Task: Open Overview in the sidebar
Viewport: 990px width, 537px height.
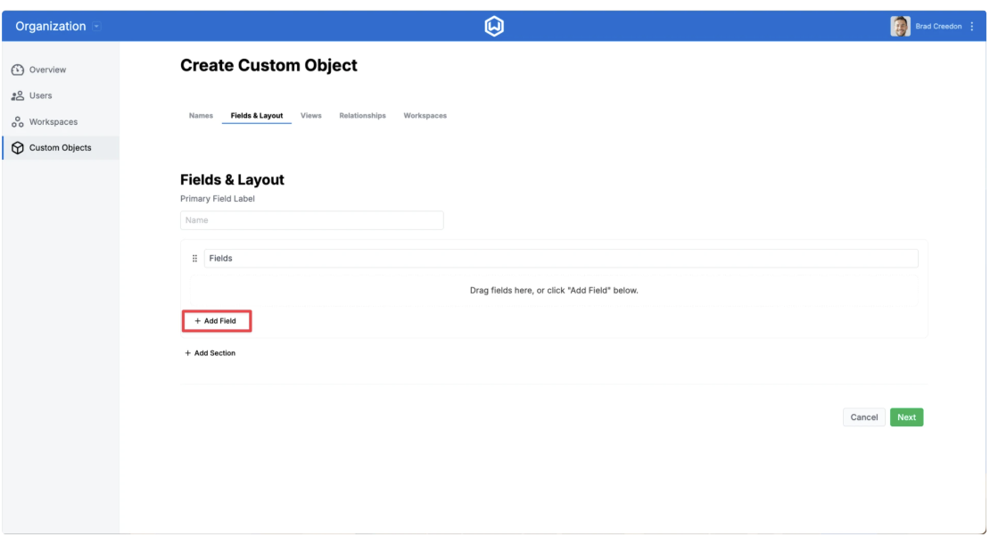Action: coord(61,70)
